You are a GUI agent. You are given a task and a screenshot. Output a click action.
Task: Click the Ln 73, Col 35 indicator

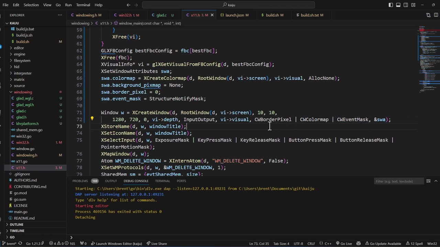point(259,244)
